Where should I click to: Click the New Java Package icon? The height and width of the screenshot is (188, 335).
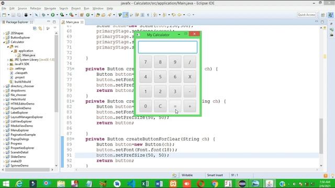pos(82,15)
